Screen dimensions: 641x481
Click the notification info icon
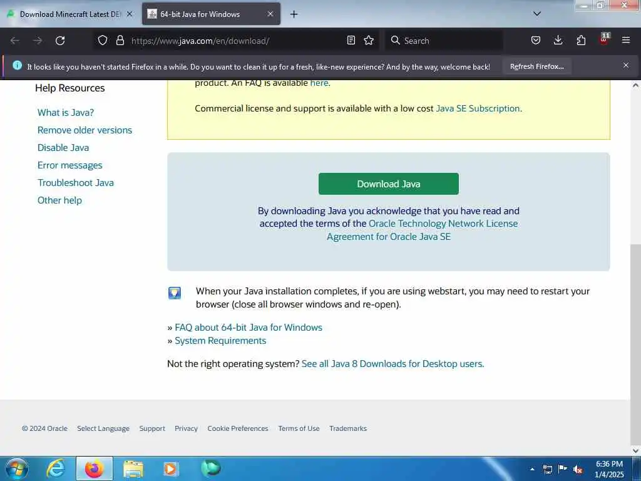(17, 65)
